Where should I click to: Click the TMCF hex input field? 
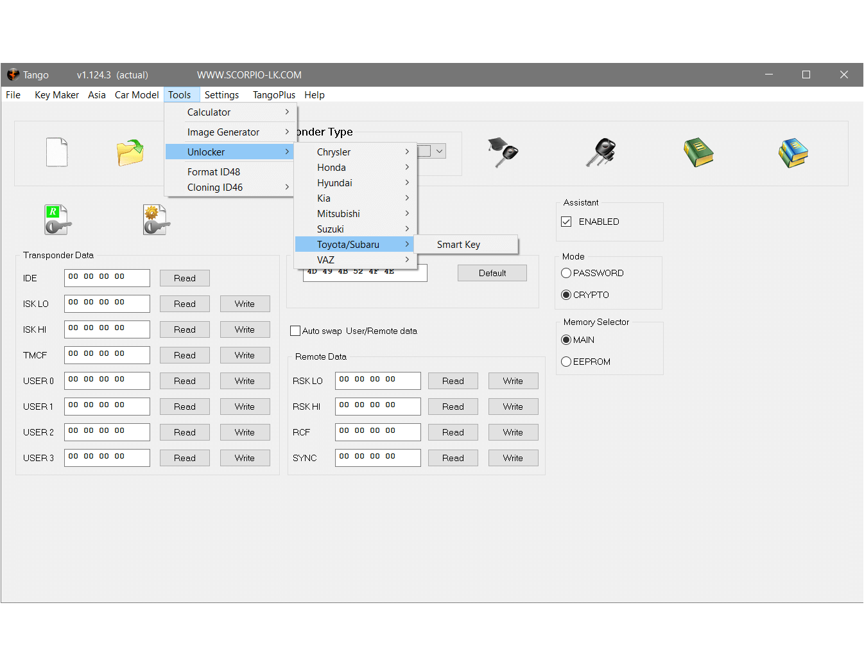tap(107, 355)
